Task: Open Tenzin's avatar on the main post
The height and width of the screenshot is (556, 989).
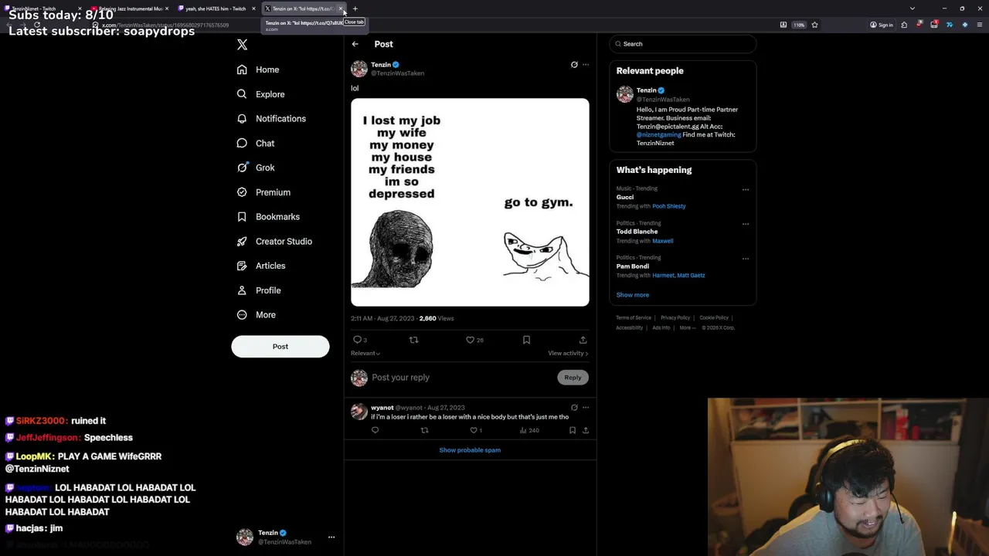Action: [359, 69]
